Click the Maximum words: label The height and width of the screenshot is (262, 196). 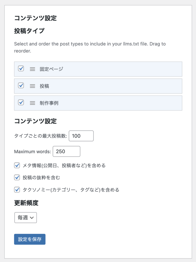pos(32,151)
